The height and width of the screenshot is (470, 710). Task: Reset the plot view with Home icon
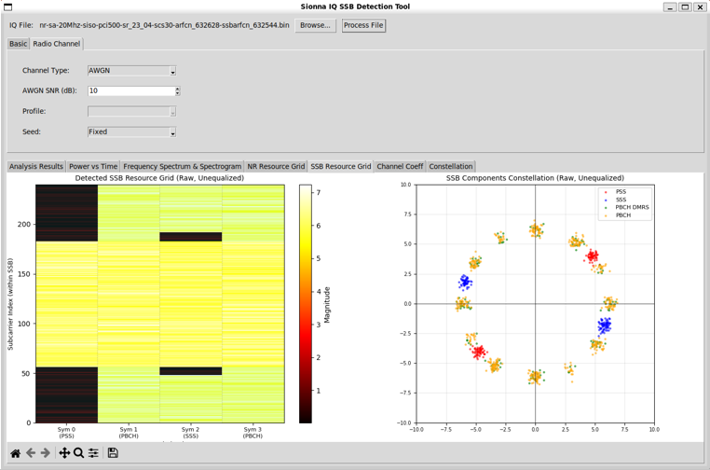15,453
